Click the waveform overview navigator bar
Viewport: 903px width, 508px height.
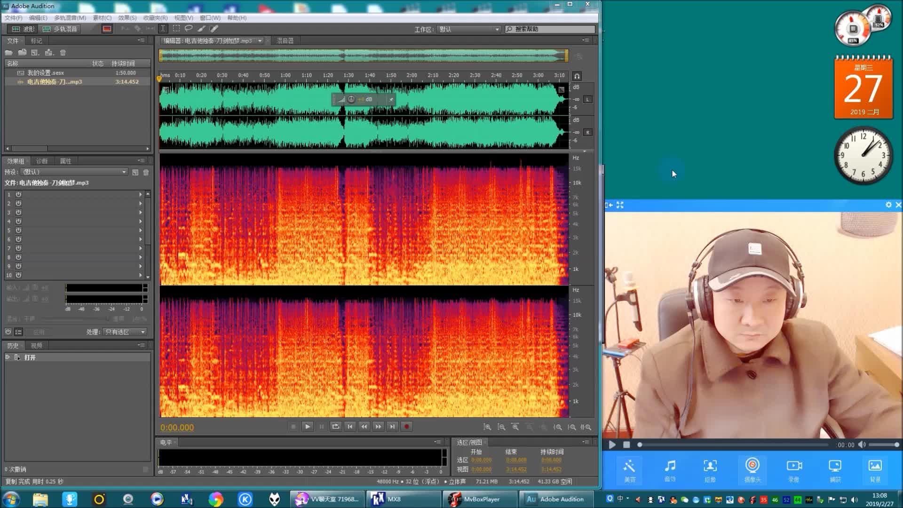[364, 56]
